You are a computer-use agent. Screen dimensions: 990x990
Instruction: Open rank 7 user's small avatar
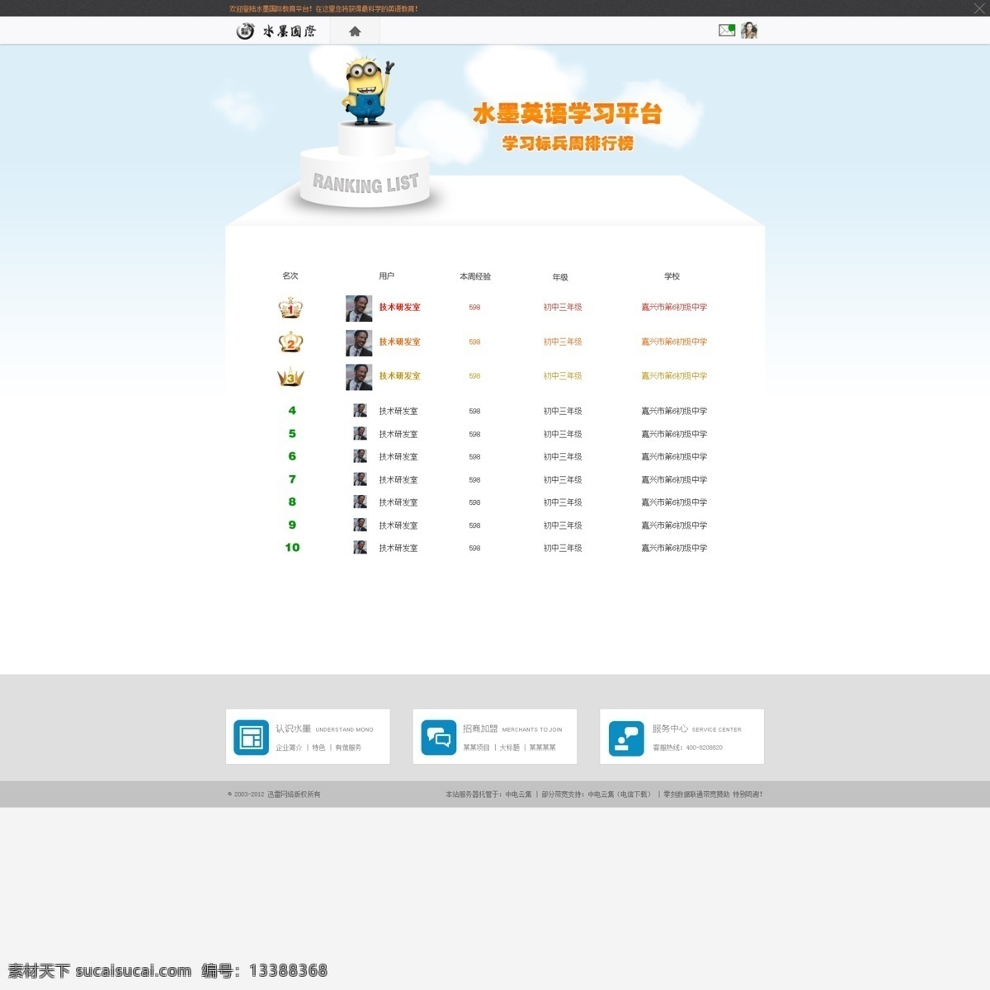[361, 478]
